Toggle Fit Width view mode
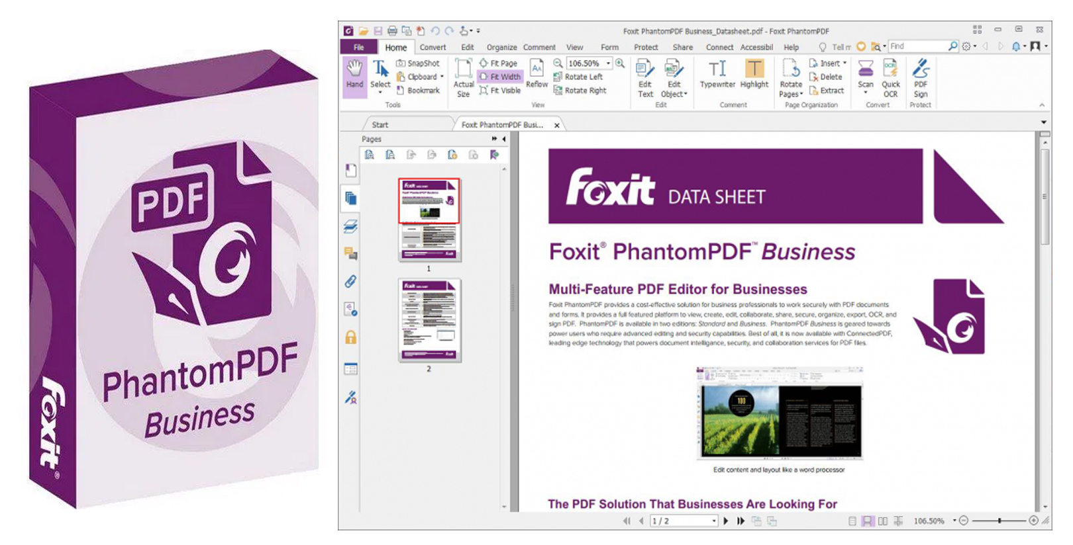 [x=500, y=77]
